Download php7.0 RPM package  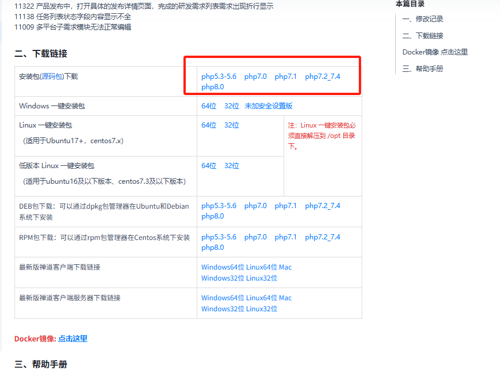point(255,237)
